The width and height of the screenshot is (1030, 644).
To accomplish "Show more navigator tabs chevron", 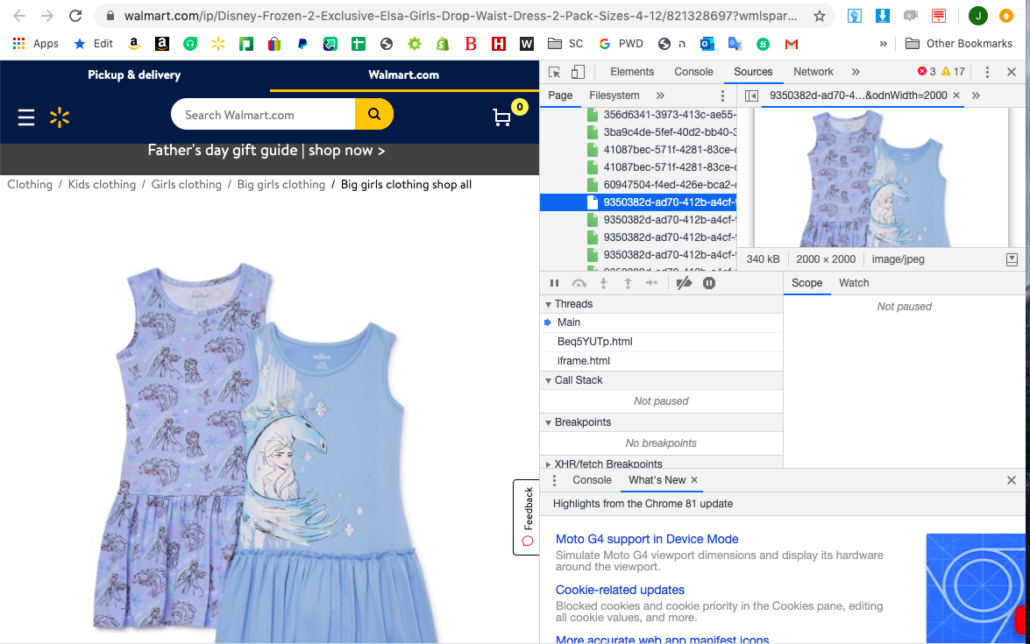I will pyautogui.click(x=660, y=96).
